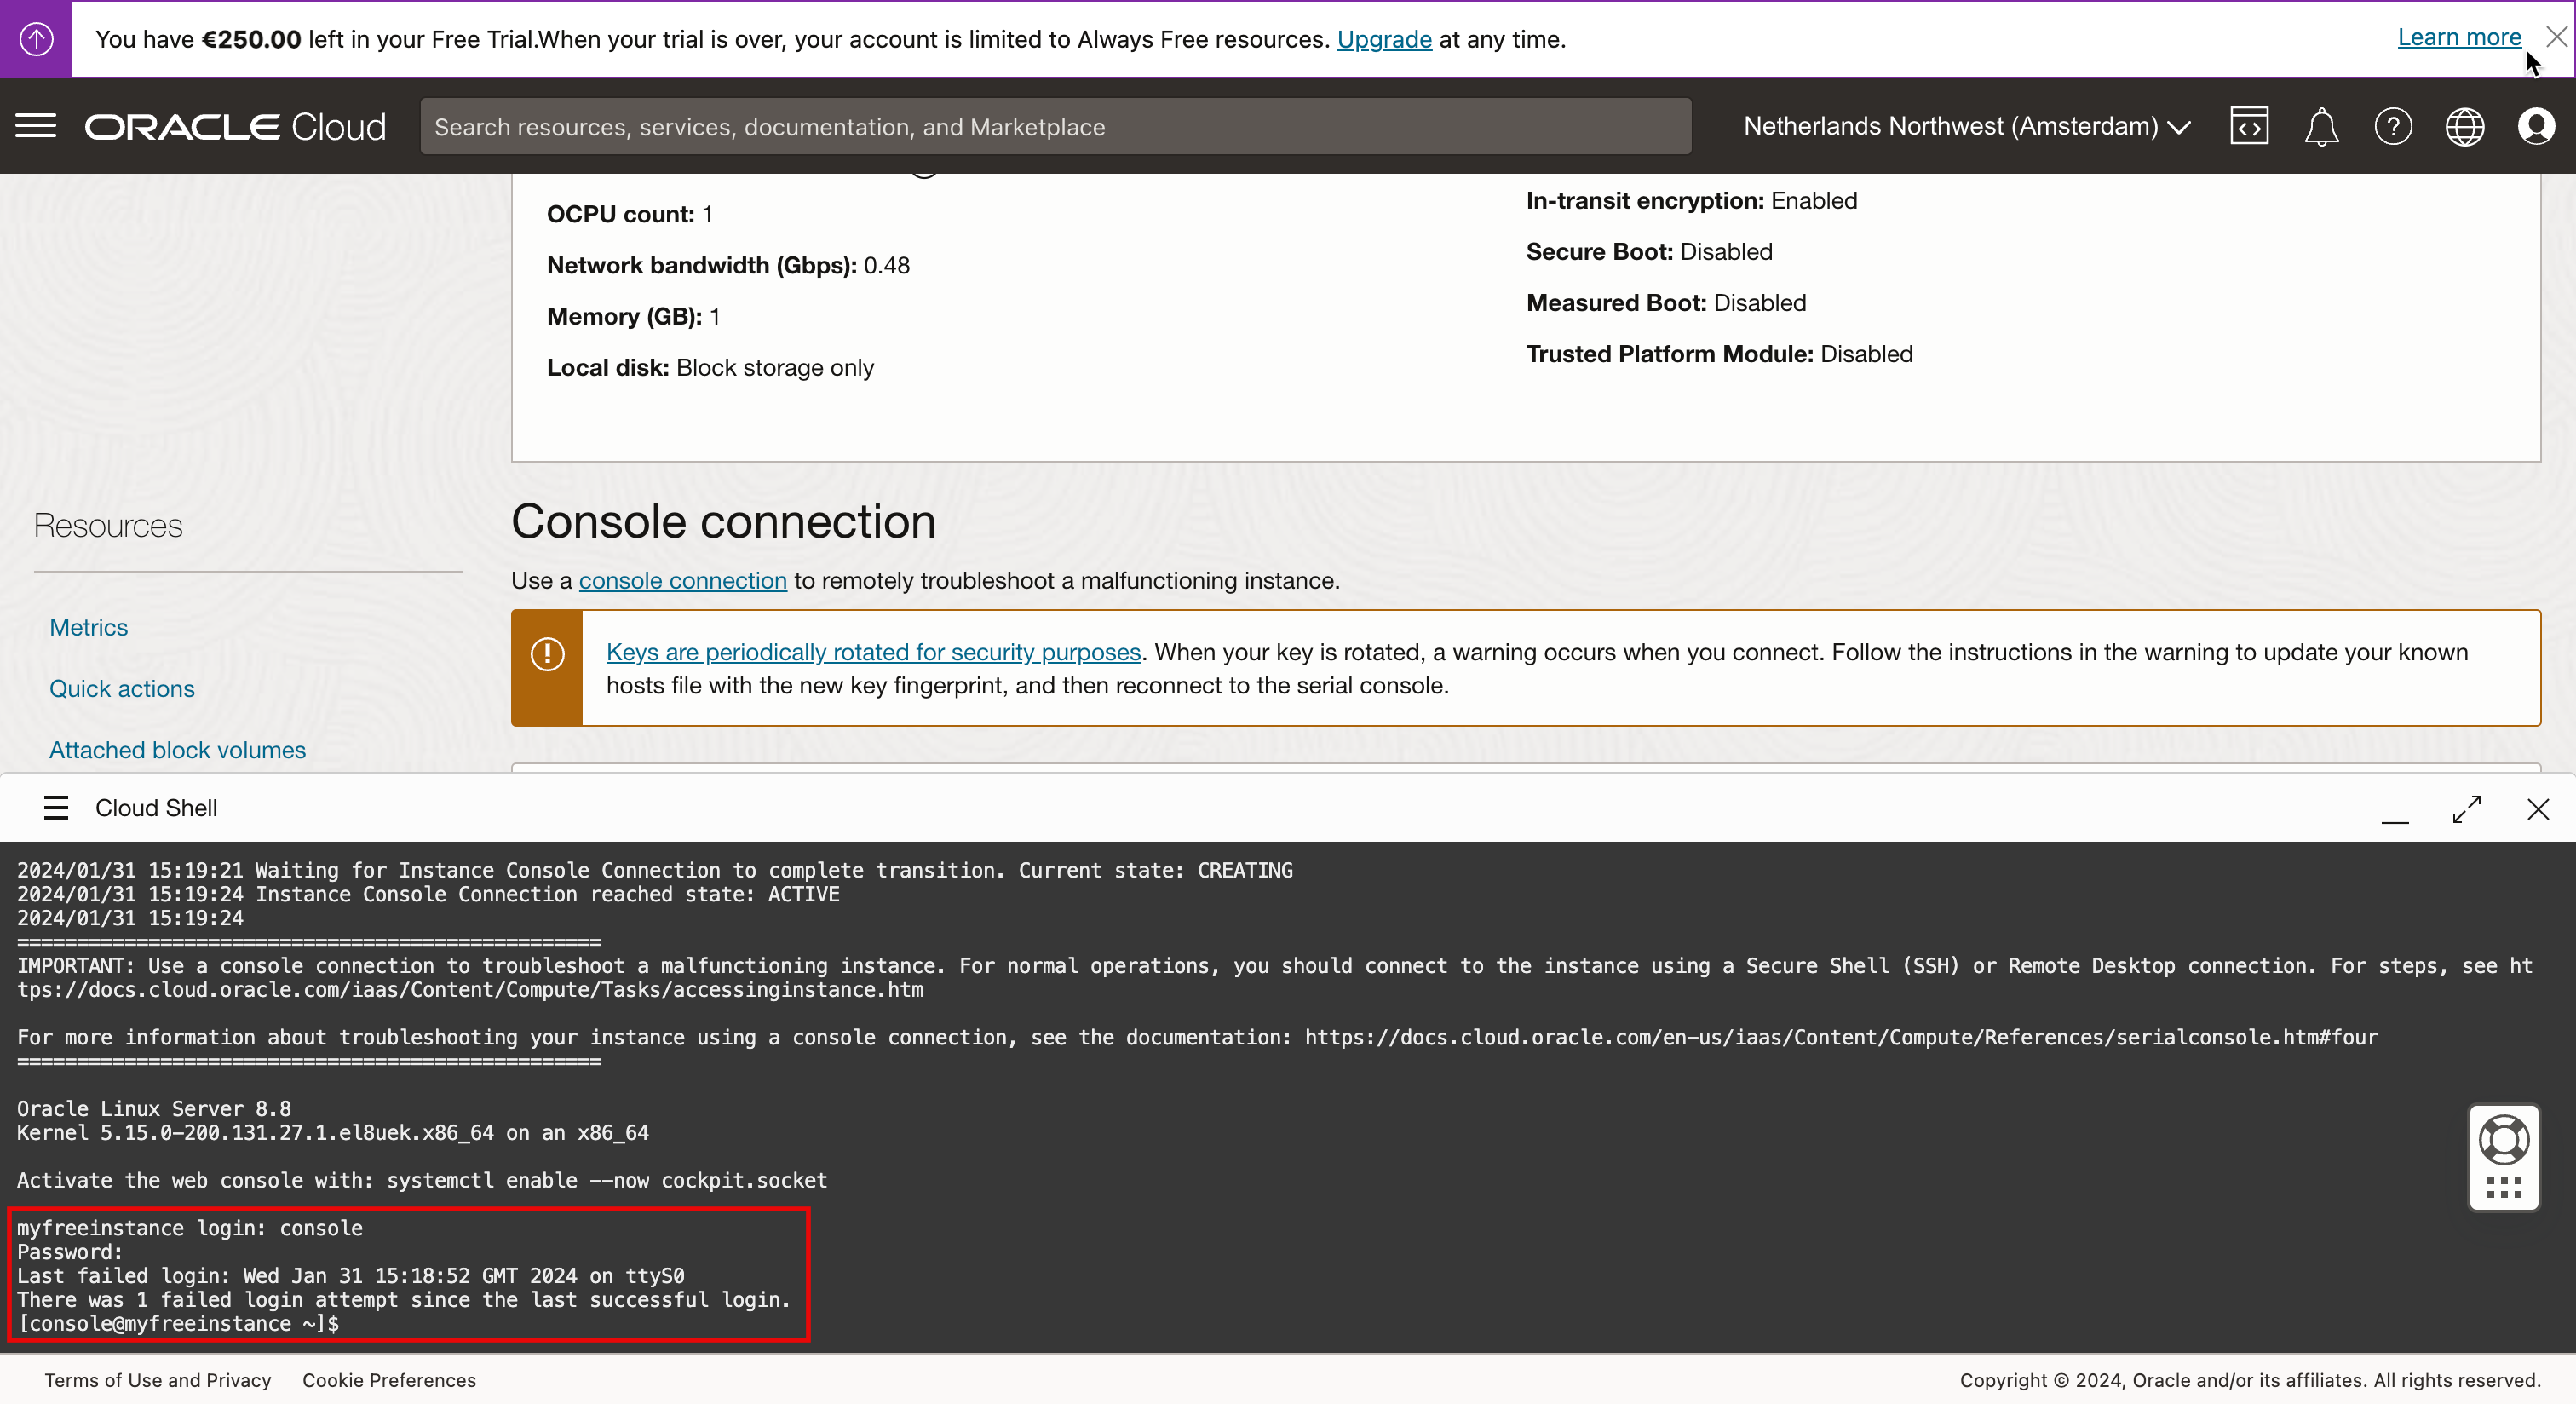Open the help question mark menu

coord(2392,127)
